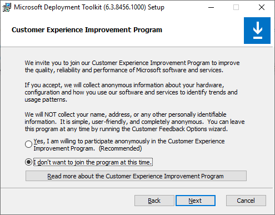Click the 'If you accept' paragraph
The width and height of the screenshot is (275, 215).
click(131, 92)
